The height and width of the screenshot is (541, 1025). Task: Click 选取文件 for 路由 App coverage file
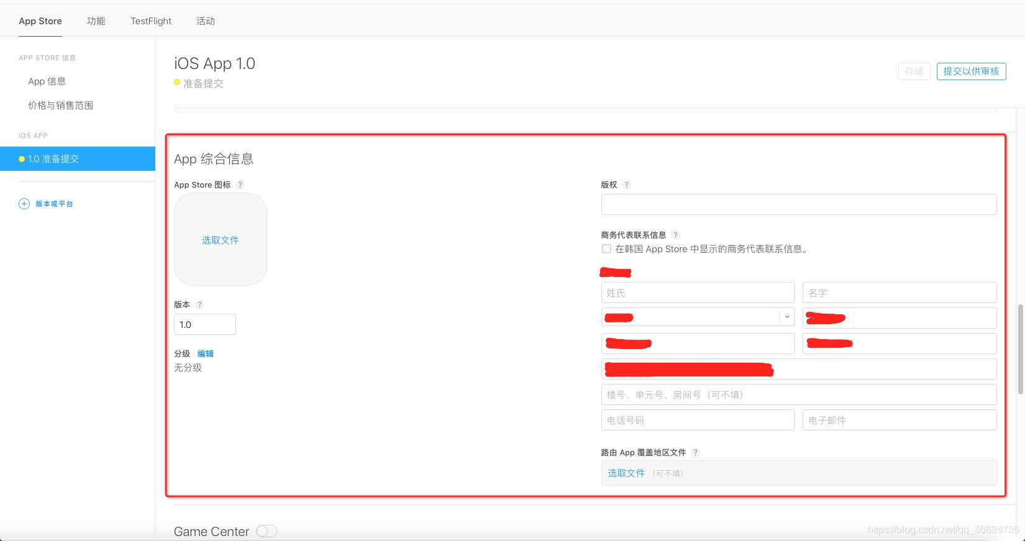tap(626, 473)
